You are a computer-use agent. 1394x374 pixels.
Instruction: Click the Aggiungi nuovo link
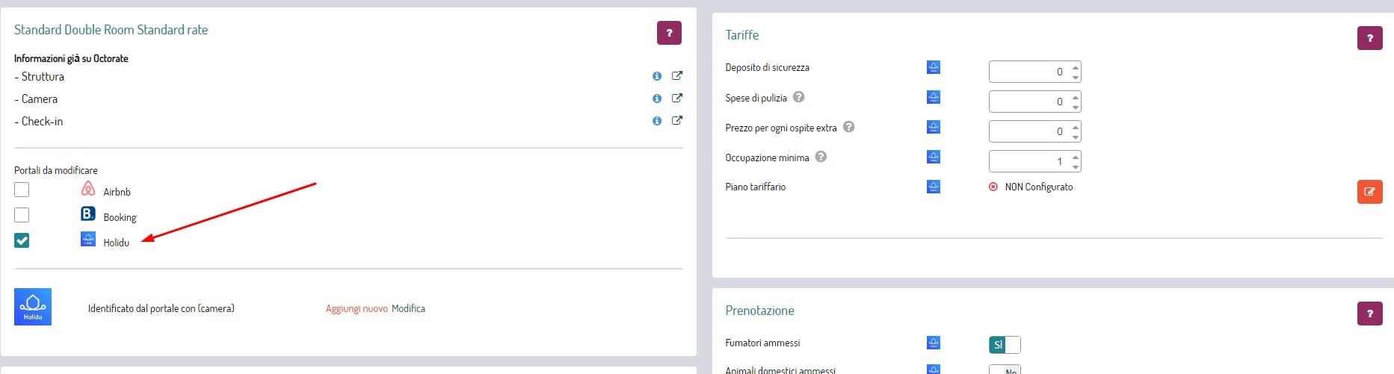[x=357, y=308]
